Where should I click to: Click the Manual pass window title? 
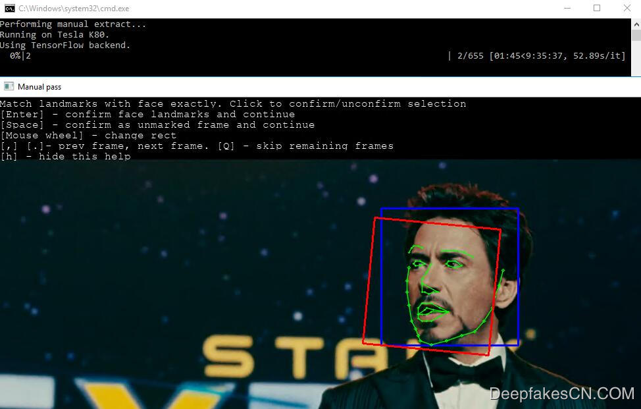click(x=39, y=87)
